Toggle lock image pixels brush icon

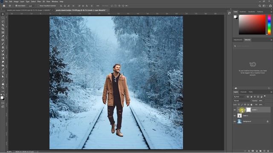(242, 105)
